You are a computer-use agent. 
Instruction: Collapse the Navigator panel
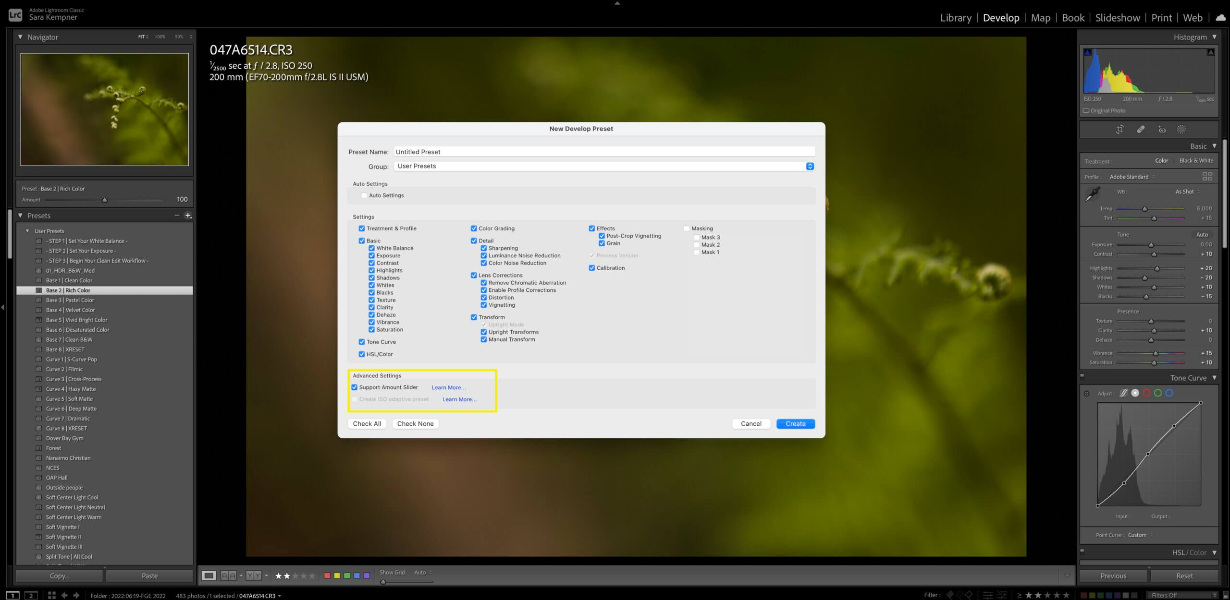pyautogui.click(x=20, y=37)
